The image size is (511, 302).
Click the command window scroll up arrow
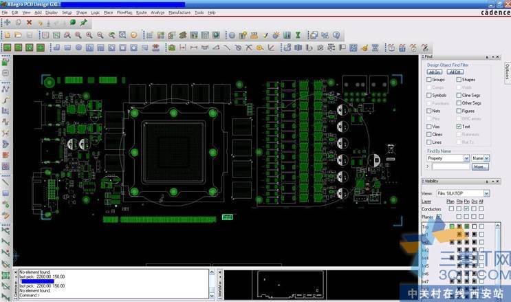(x=212, y=272)
